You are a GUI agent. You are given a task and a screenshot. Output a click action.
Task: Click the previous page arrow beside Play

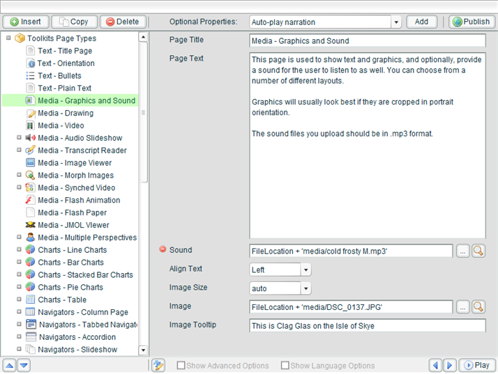point(436,366)
